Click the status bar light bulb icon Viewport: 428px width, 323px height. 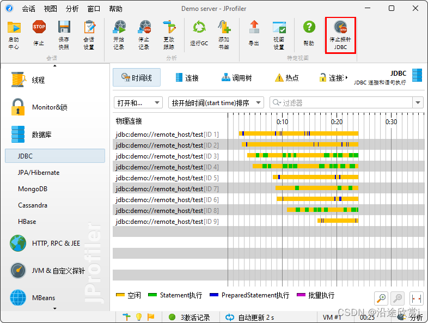139,316
